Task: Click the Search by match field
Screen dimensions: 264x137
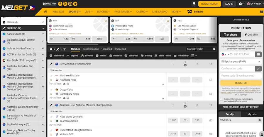Action: (x=199, y=49)
